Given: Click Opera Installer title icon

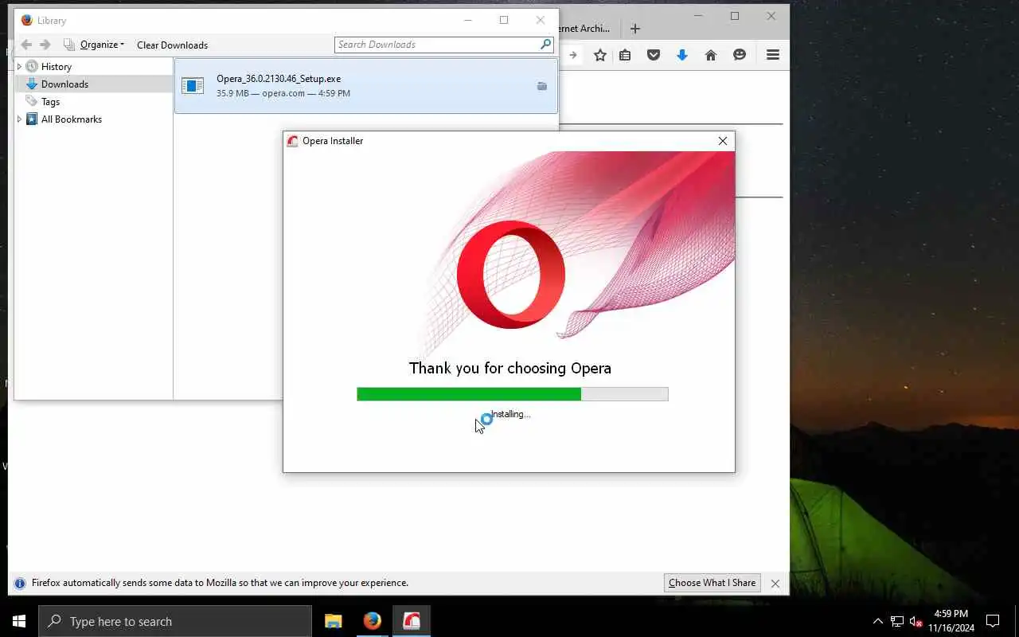Looking at the screenshot, I should coord(292,141).
